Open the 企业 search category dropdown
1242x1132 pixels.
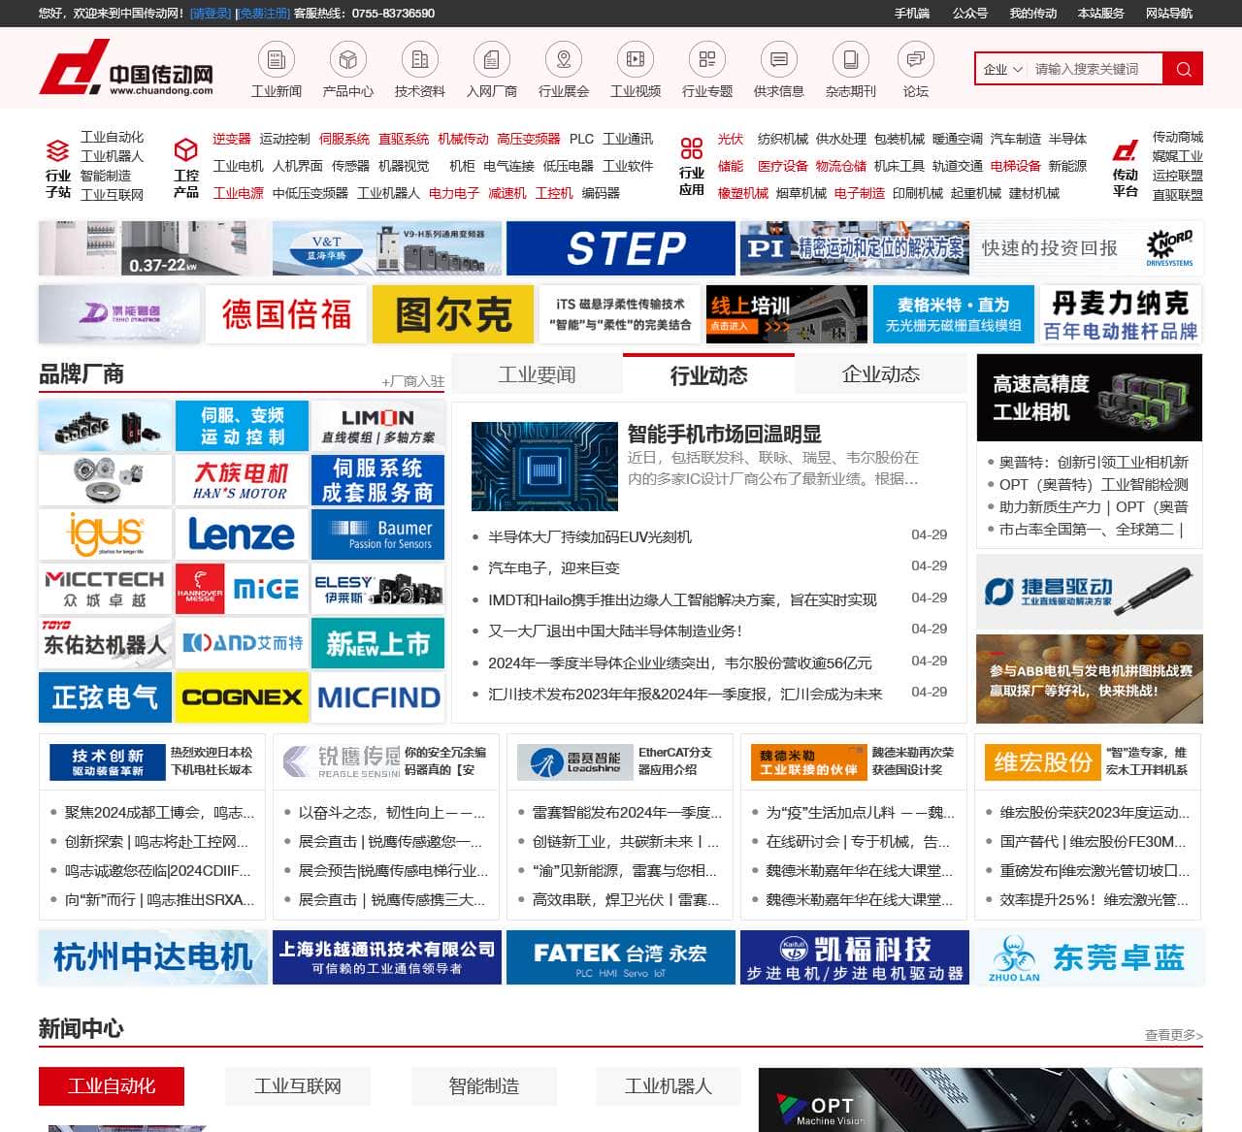pos(1004,68)
